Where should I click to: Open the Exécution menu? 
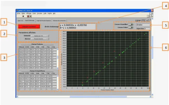click(x=40, y=13)
